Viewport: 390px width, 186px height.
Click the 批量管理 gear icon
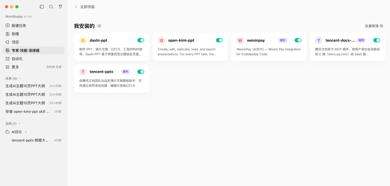(382, 26)
